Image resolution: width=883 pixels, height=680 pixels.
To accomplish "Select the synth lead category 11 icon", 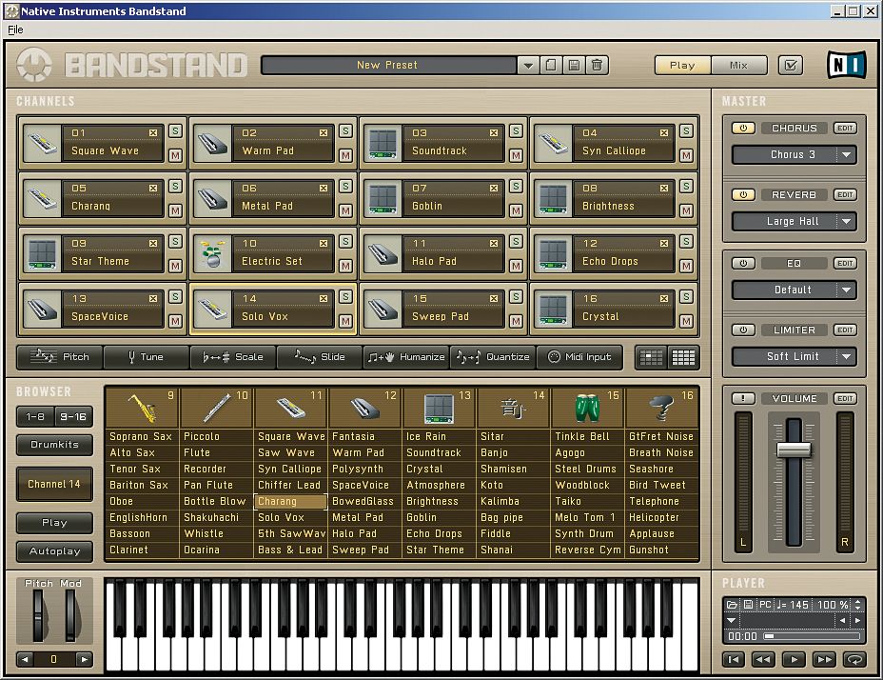I will (x=291, y=407).
